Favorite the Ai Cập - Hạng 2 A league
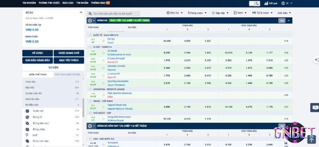The width and height of the screenshot is (319, 147). pos(91,47)
